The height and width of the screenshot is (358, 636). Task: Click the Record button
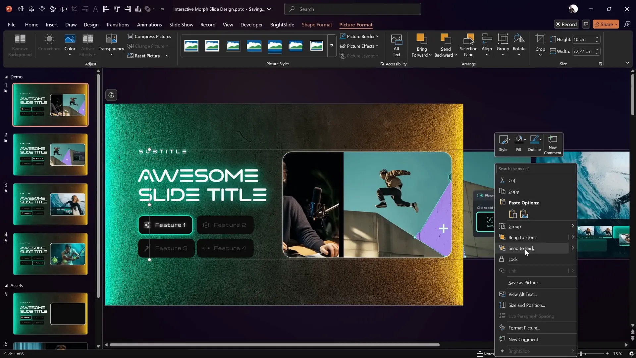pyautogui.click(x=566, y=24)
